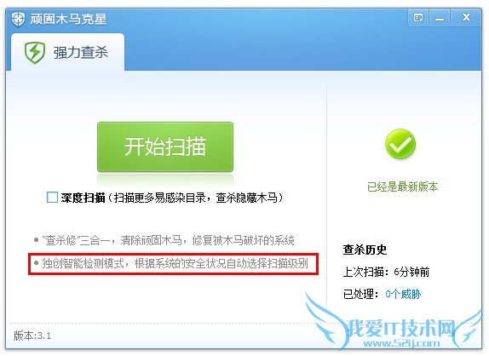The height and width of the screenshot is (356, 489).
Task: Click the 深度扫描 bold label text
Action: (x=83, y=198)
